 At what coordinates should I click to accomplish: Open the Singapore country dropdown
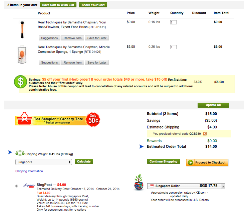(44, 162)
